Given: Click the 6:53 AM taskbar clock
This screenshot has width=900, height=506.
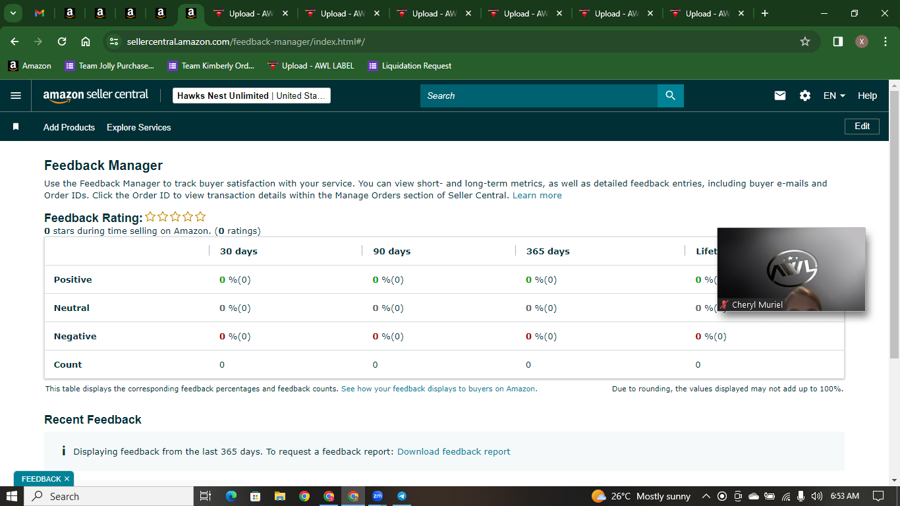Looking at the screenshot, I should tap(845, 496).
